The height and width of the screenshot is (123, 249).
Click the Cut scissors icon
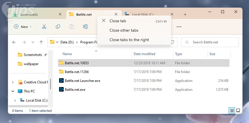pos(44,27)
